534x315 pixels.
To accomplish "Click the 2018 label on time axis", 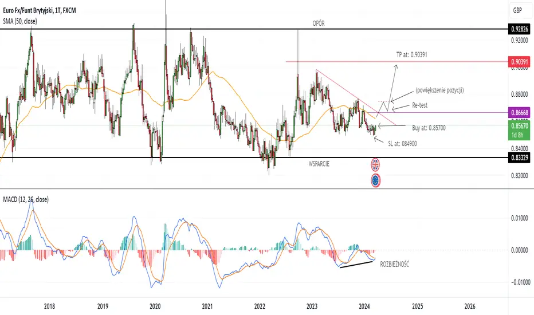I will [x=49, y=306].
